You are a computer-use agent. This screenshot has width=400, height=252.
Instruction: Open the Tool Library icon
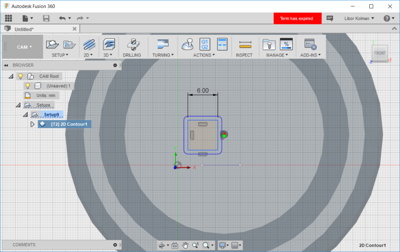click(269, 44)
